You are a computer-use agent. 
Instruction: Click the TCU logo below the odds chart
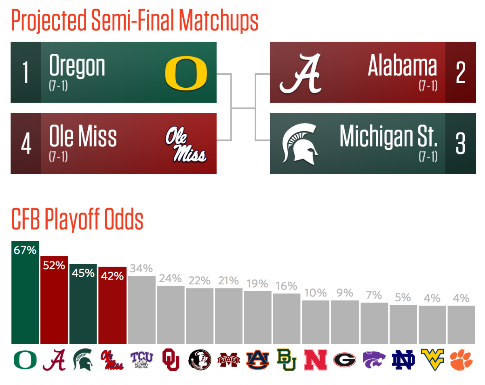pyautogui.click(x=142, y=360)
